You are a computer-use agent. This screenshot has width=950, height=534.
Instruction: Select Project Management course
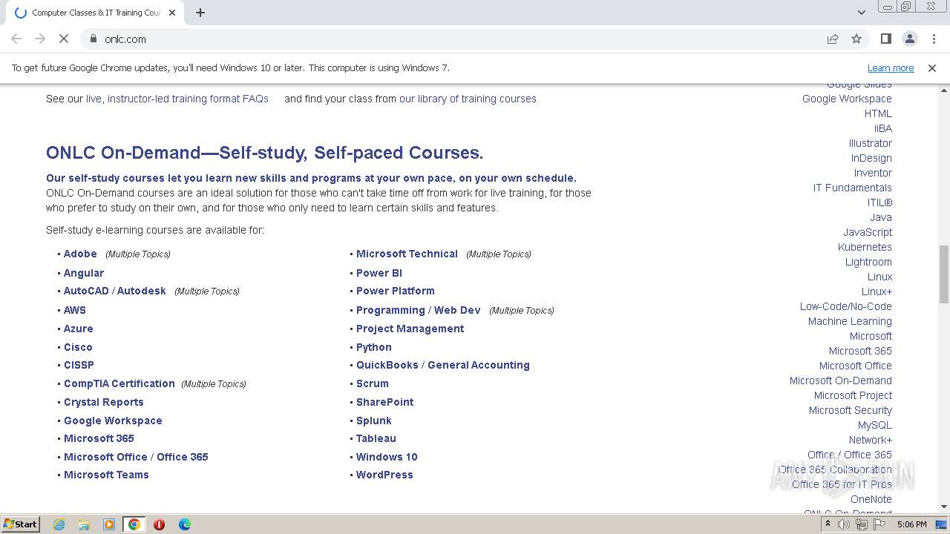pos(410,329)
